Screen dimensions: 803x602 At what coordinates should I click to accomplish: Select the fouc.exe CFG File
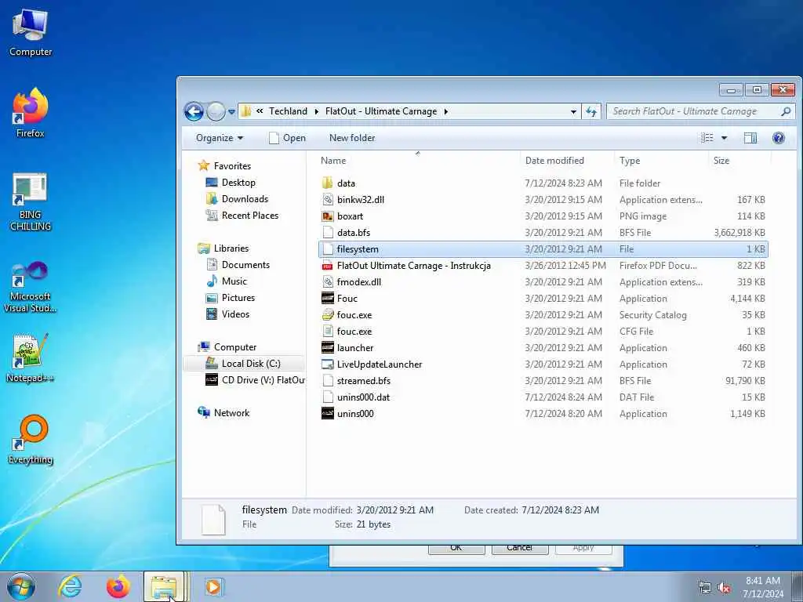pos(354,332)
